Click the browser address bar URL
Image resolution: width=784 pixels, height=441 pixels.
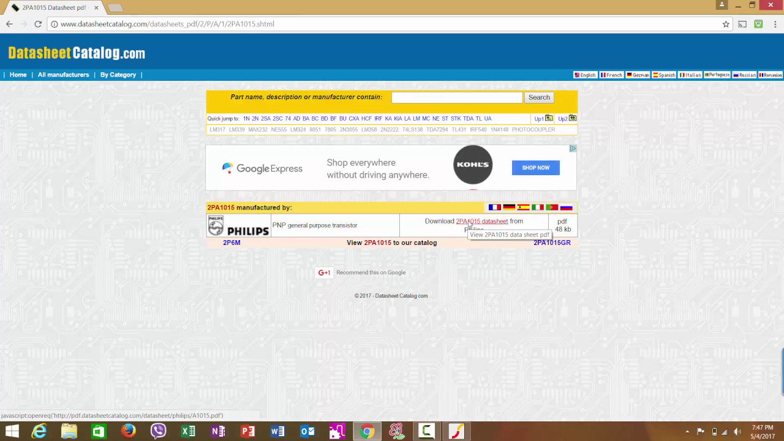pos(167,24)
